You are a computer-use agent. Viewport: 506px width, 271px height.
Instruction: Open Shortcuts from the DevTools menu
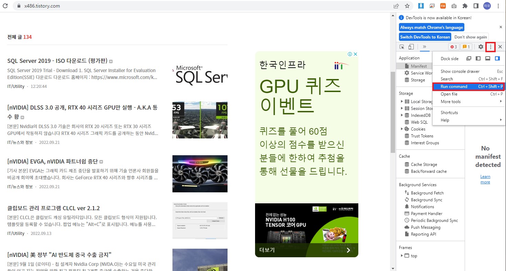469,113
